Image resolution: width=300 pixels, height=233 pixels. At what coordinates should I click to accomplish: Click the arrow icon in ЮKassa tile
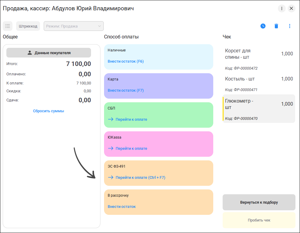tap(111, 148)
